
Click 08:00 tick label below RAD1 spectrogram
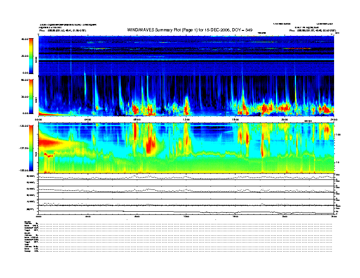(137, 119)
